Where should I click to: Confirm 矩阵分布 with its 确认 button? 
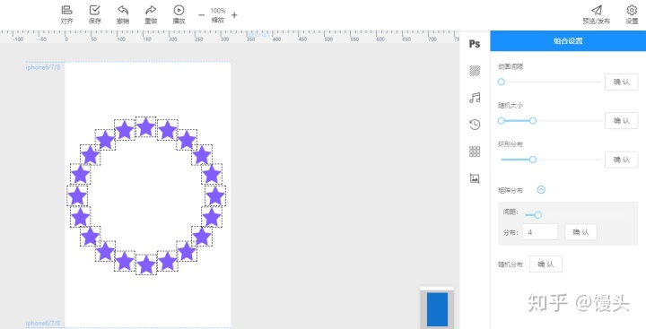[581, 232]
